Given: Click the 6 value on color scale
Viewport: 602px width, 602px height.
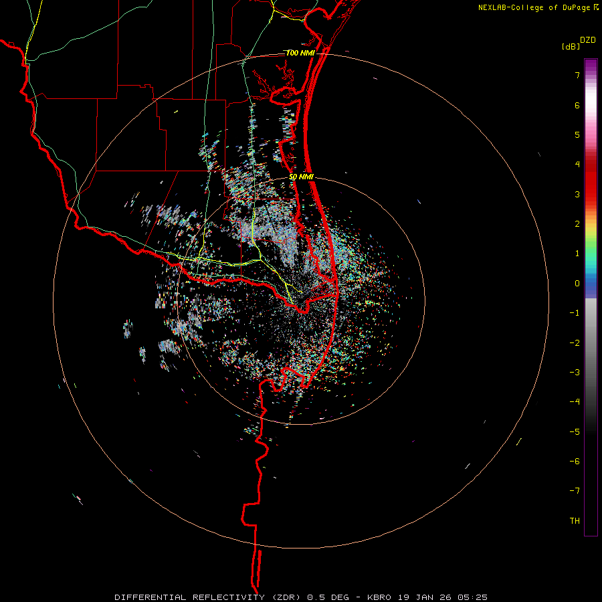Looking at the screenshot, I should (577, 105).
